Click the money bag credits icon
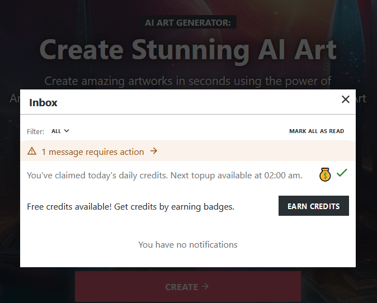 (x=326, y=174)
